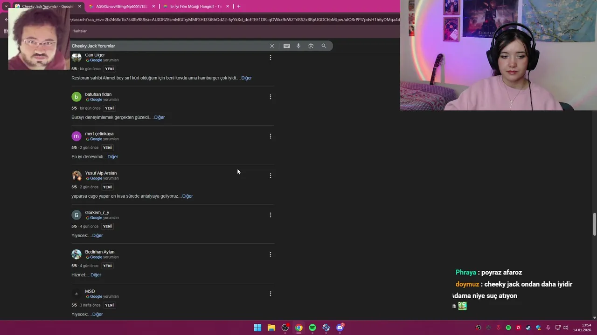The height and width of the screenshot is (335, 597).
Task: Switch to Chrome in the taskbar
Action: pyautogui.click(x=298, y=328)
